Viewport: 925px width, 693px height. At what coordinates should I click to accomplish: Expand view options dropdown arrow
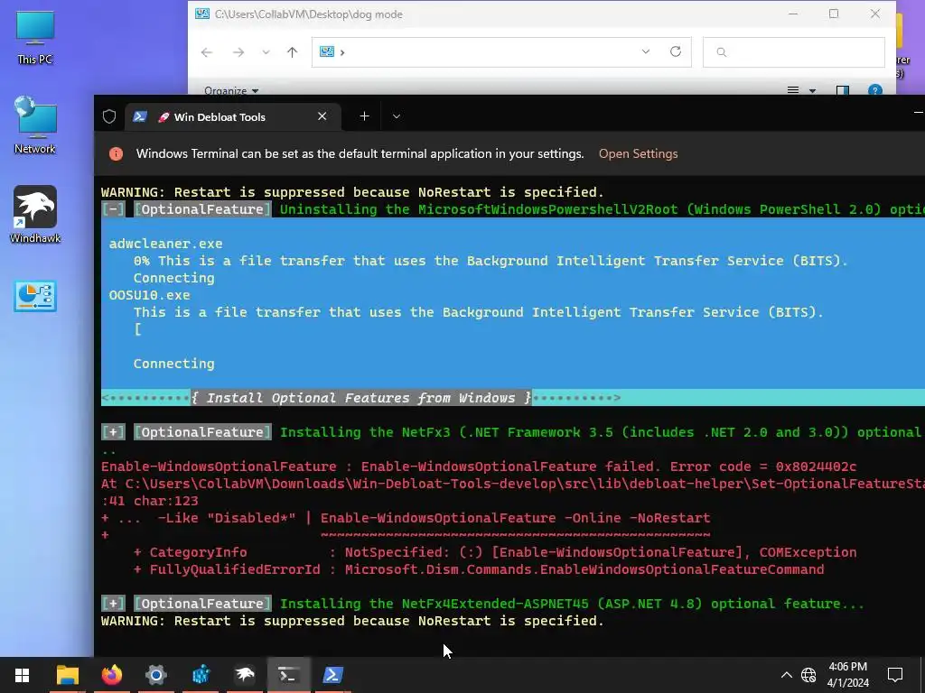click(x=812, y=91)
